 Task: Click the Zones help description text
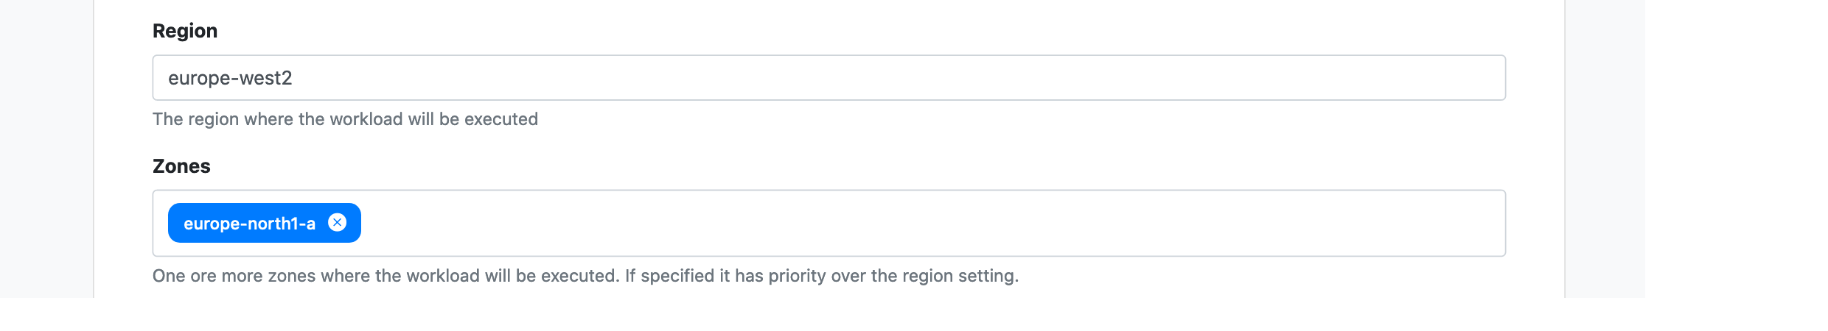pyautogui.click(x=585, y=276)
